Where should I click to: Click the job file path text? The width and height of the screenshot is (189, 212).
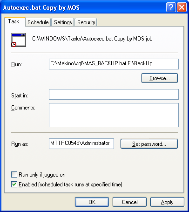92,39
